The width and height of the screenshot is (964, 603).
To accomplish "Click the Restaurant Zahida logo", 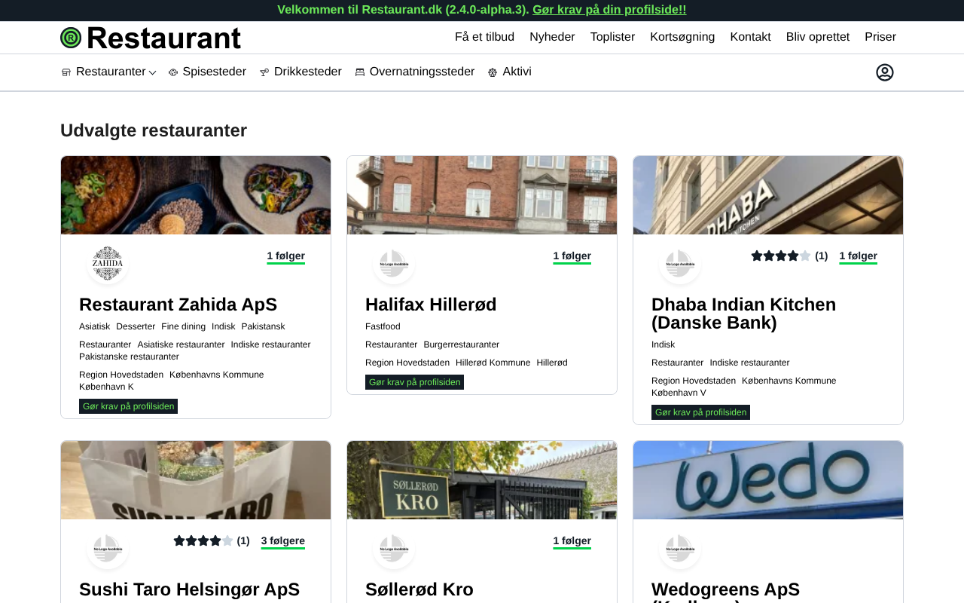I will point(108,263).
